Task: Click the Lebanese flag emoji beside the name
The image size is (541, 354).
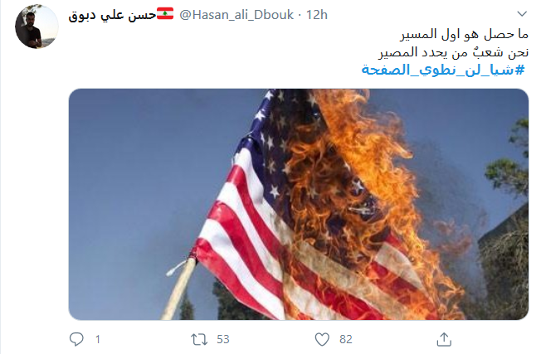Action: click(165, 13)
